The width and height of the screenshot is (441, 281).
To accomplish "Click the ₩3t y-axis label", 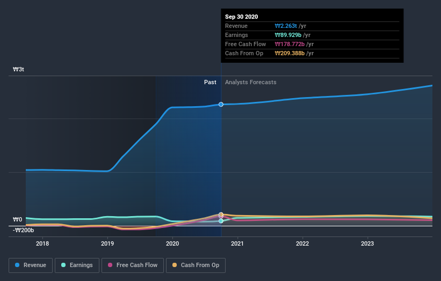I will [x=18, y=69].
